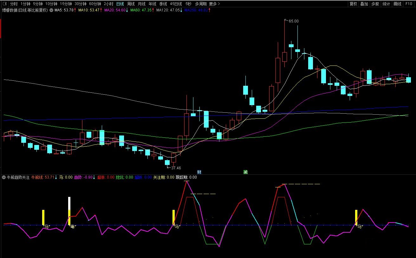Switch to 分时 intraday chart

(x=14, y=4)
